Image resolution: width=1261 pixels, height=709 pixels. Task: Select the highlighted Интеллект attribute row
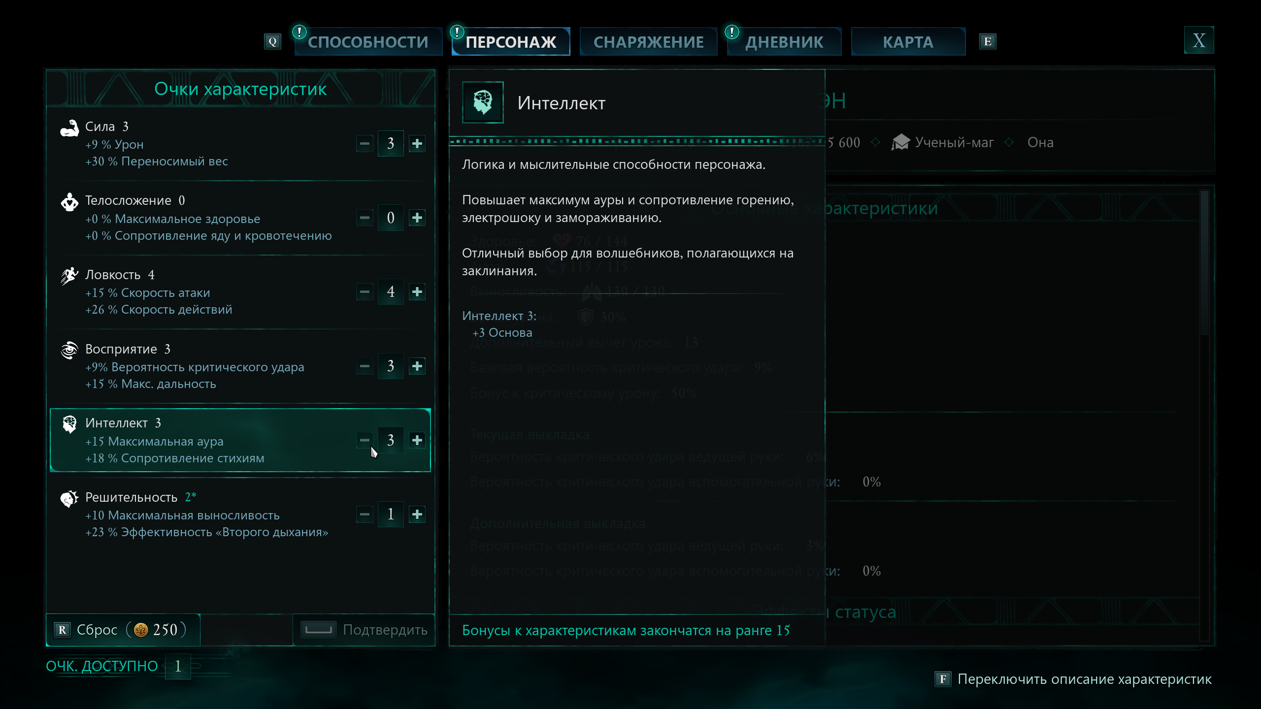[240, 440]
